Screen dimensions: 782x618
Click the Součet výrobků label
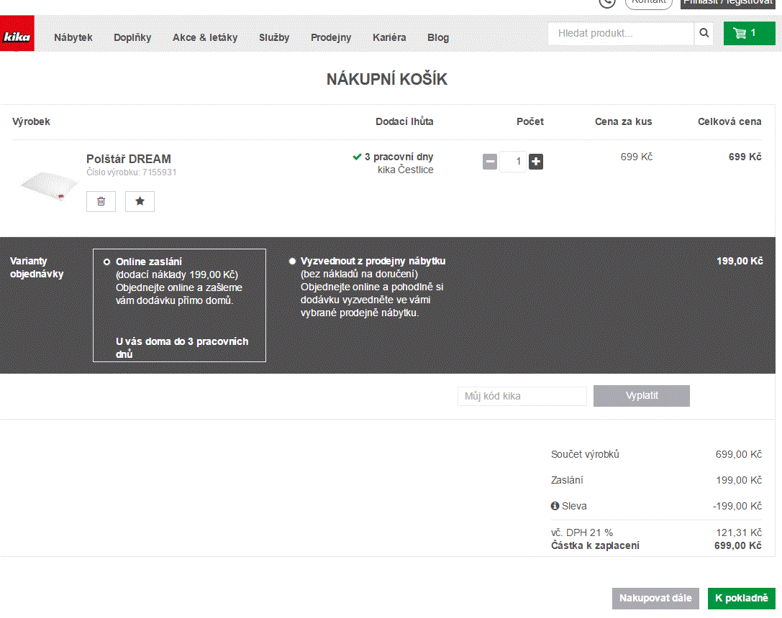click(x=585, y=454)
